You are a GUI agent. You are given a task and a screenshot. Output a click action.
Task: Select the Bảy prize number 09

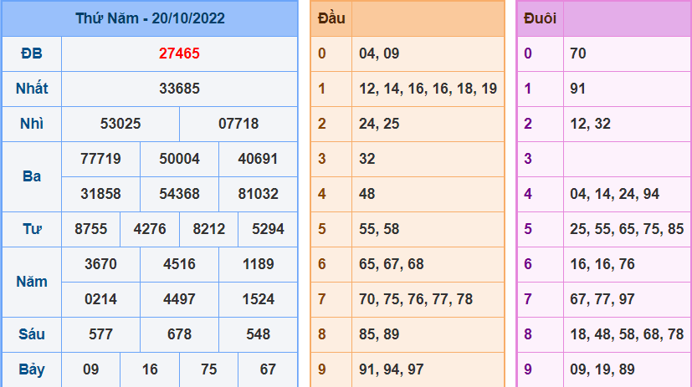pyautogui.click(x=91, y=369)
